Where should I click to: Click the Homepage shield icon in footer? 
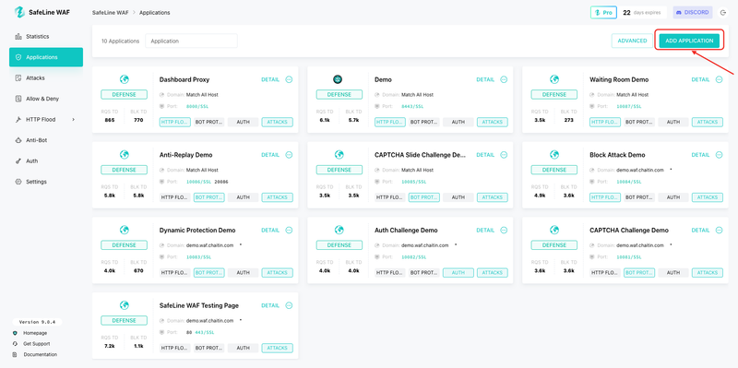pos(15,333)
